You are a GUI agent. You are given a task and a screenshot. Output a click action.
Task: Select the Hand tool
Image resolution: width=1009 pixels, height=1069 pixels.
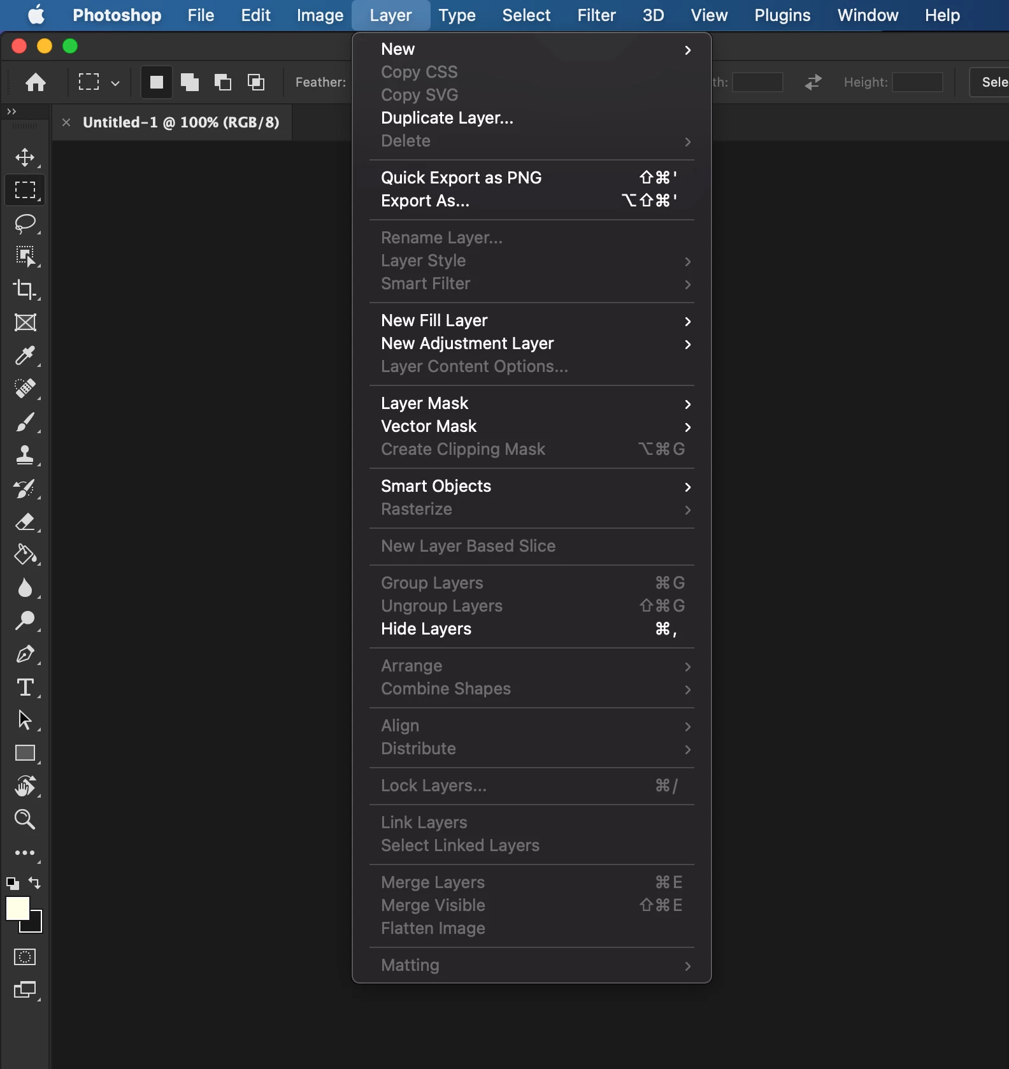point(25,787)
